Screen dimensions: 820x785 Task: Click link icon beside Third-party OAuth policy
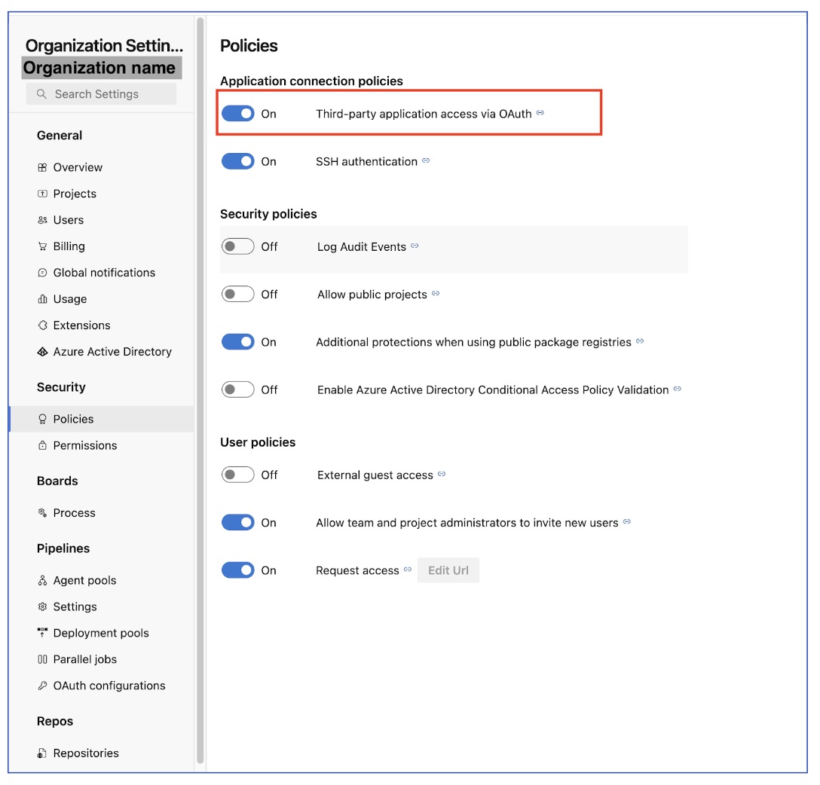[x=540, y=113]
